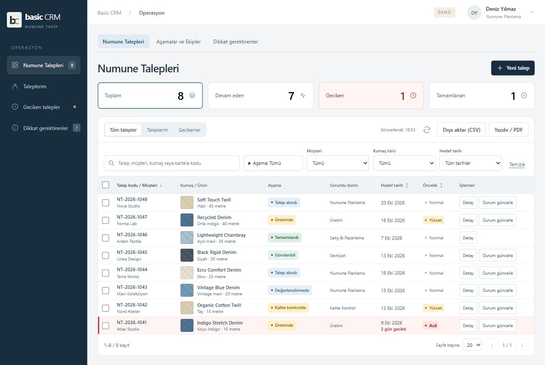Check the row NT-2026-1048 checkbox
The height and width of the screenshot is (365, 545).
pos(106,203)
